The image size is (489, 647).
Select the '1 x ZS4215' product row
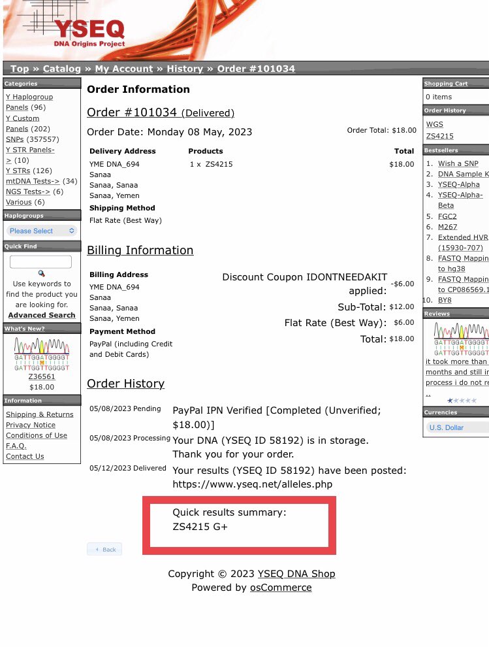(x=211, y=164)
